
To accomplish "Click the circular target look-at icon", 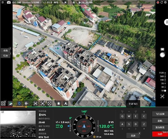I will click(49, 103).
